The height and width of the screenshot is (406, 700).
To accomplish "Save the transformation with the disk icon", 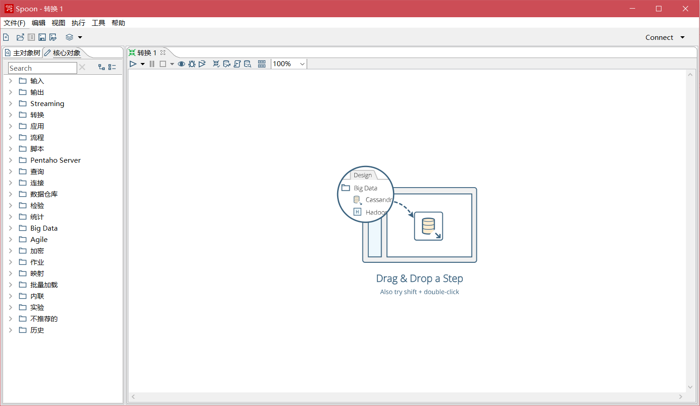I will tap(42, 37).
